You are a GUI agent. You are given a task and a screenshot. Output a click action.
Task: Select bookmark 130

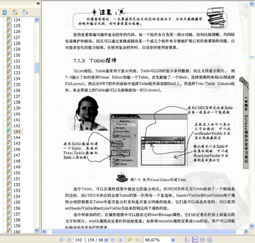[x=17, y=55]
